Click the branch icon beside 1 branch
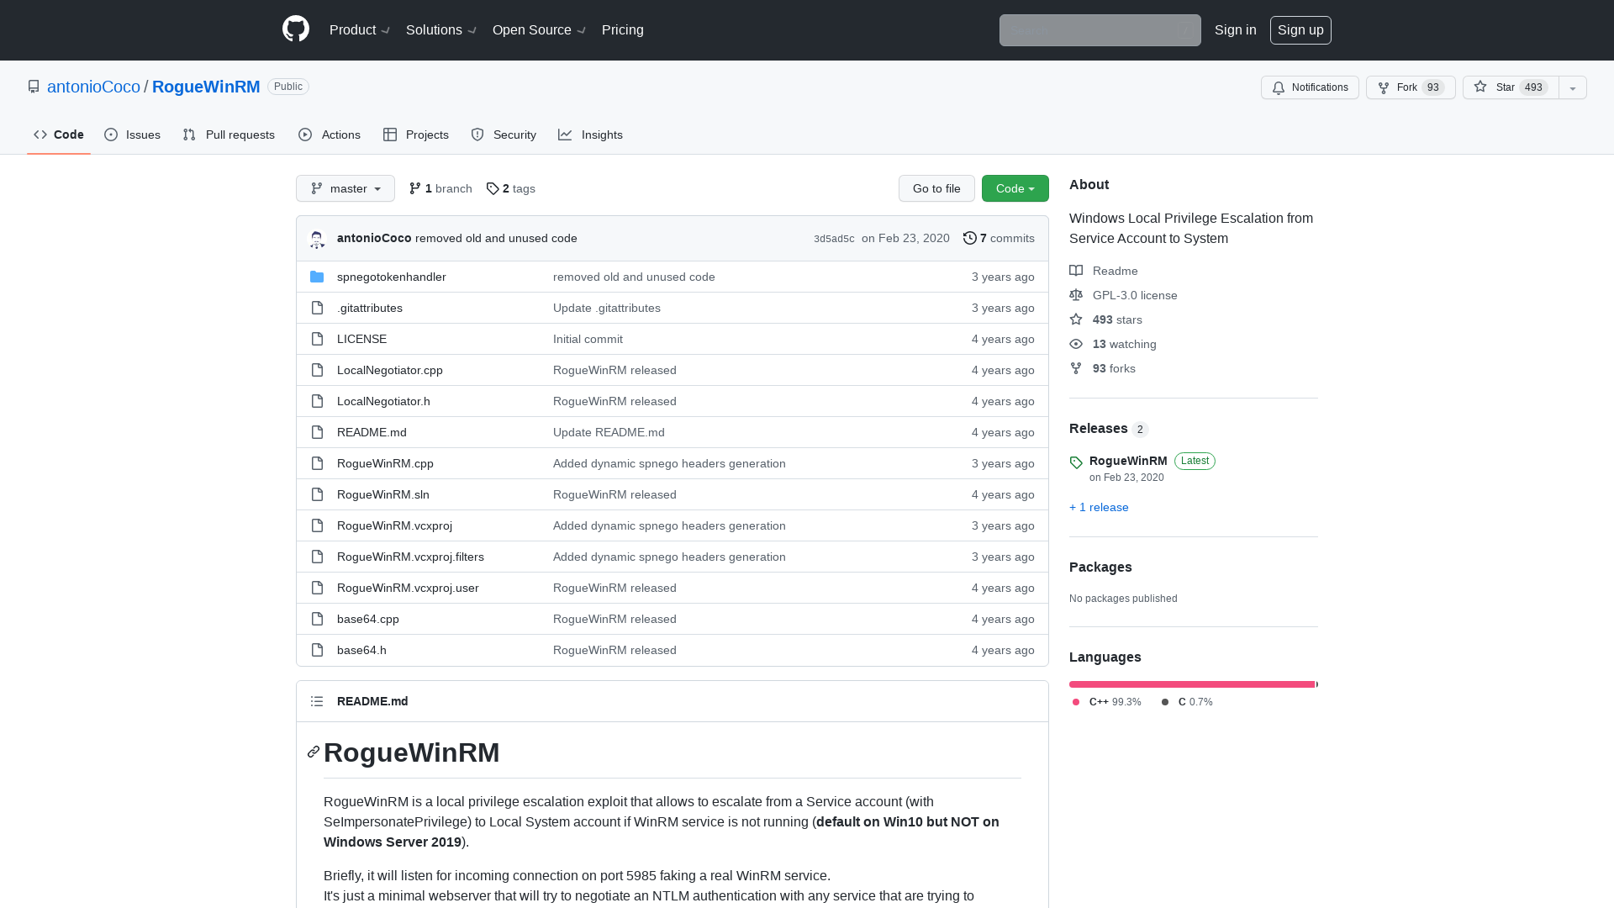This screenshot has height=908, width=1614. tap(415, 188)
